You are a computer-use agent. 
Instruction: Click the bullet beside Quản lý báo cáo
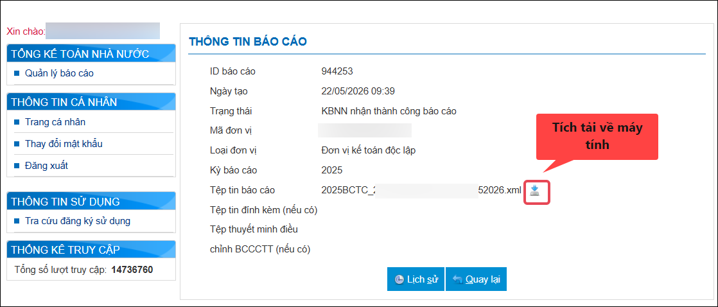tap(17, 73)
